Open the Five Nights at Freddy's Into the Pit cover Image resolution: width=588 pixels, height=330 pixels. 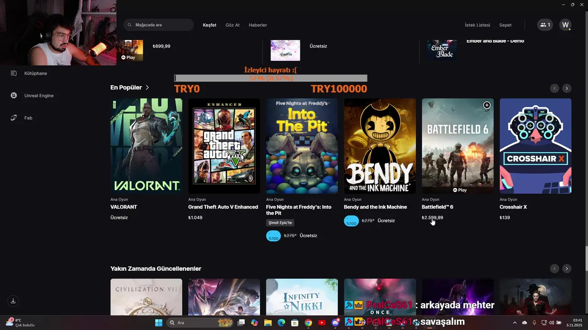[x=302, y=146]
